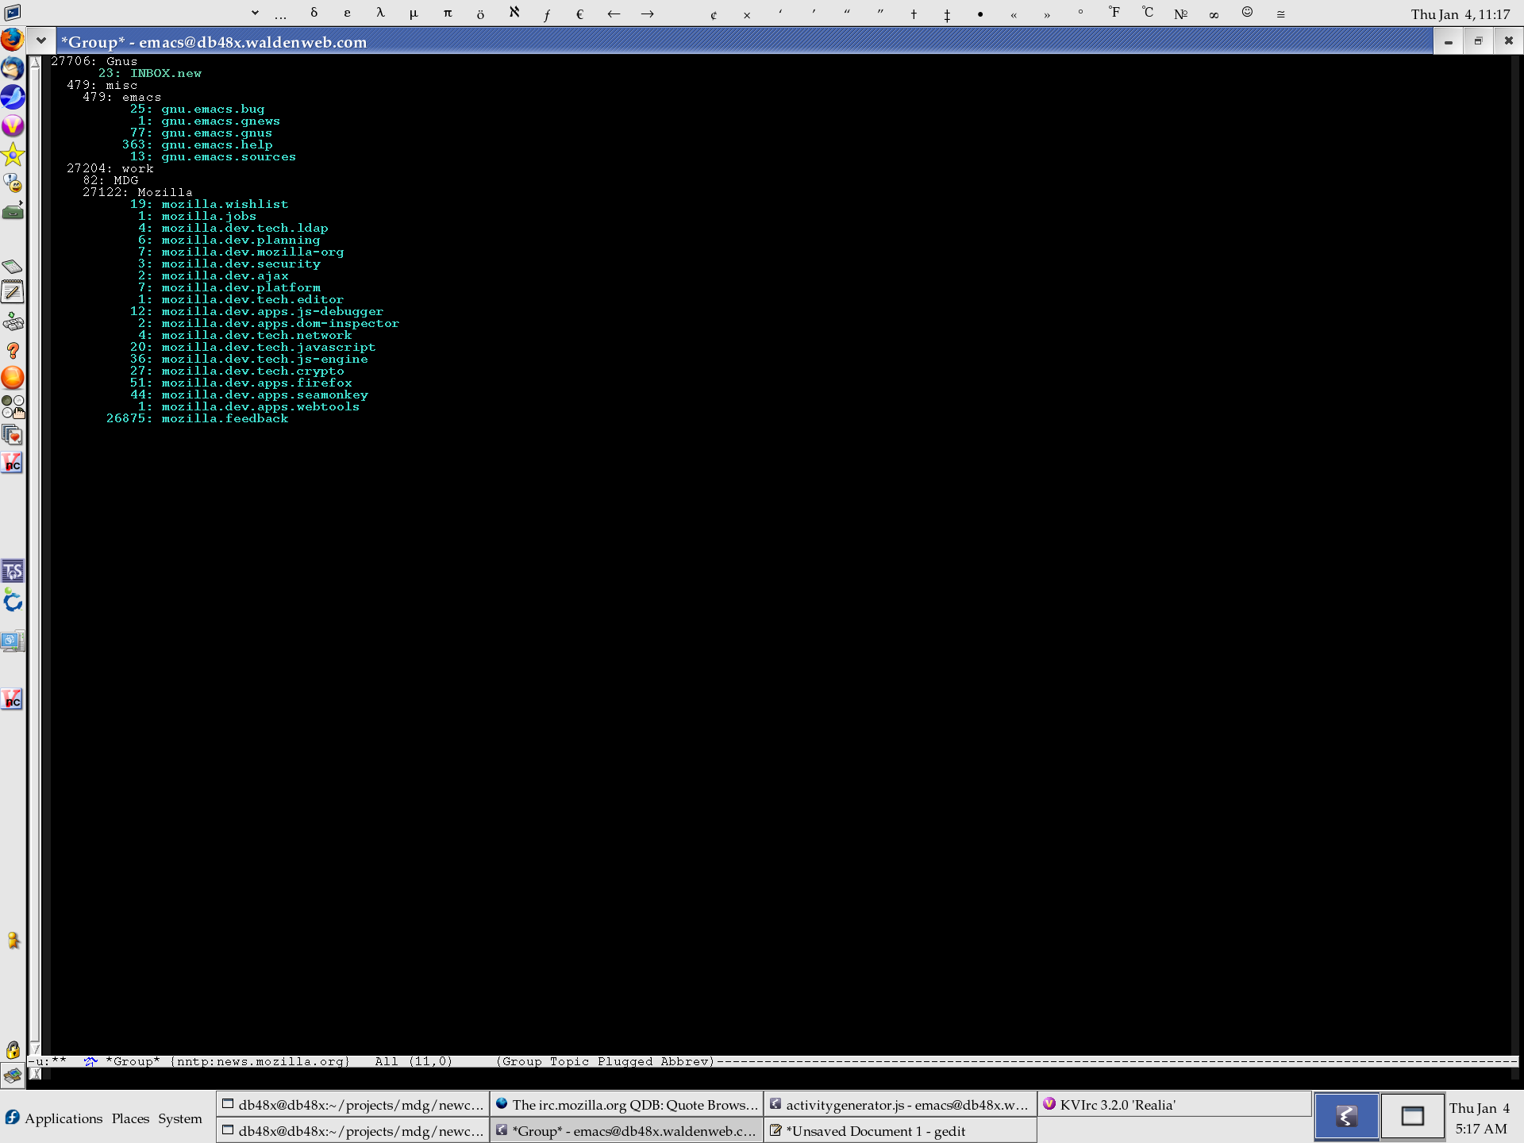Open the green file drawer applet
This screenshot has height=1143, width=1524.
point(13,212)
